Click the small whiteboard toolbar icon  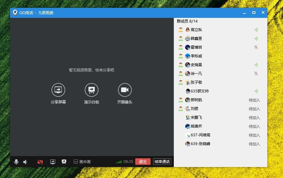tap(64, 162)
